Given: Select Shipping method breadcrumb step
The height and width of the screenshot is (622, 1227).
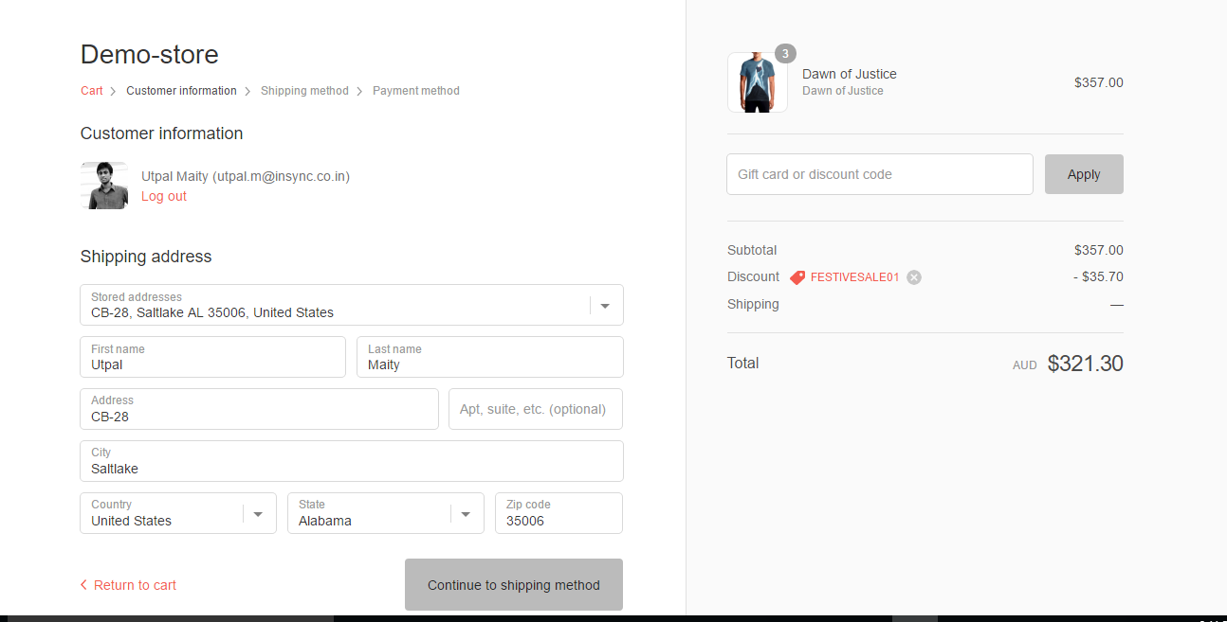Looking at the screenshot, I should [304, 91].
